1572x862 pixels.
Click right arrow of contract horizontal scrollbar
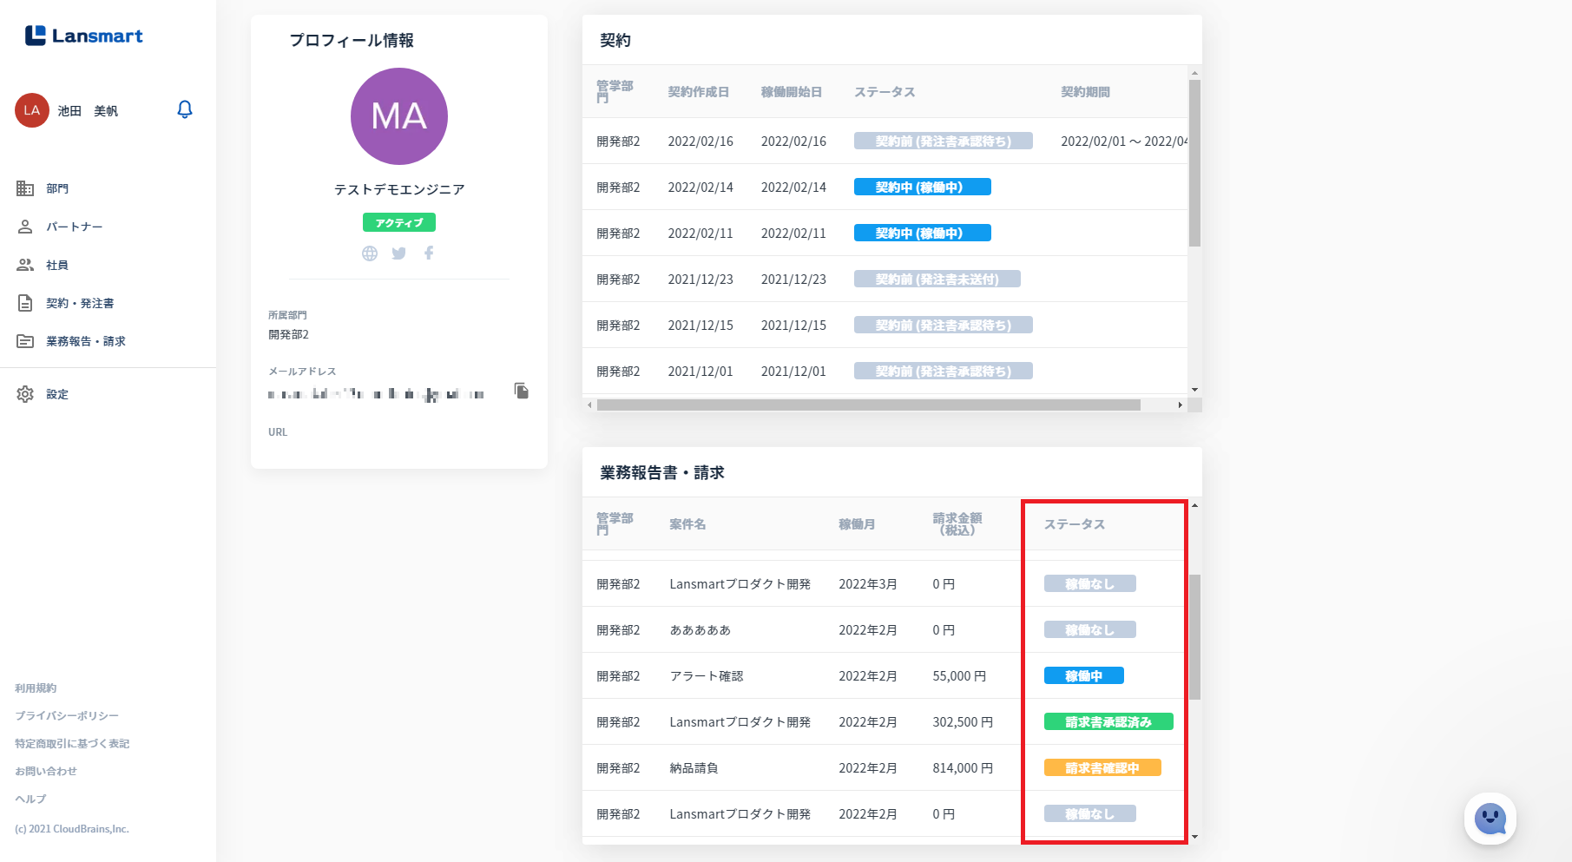[1180, 405]
